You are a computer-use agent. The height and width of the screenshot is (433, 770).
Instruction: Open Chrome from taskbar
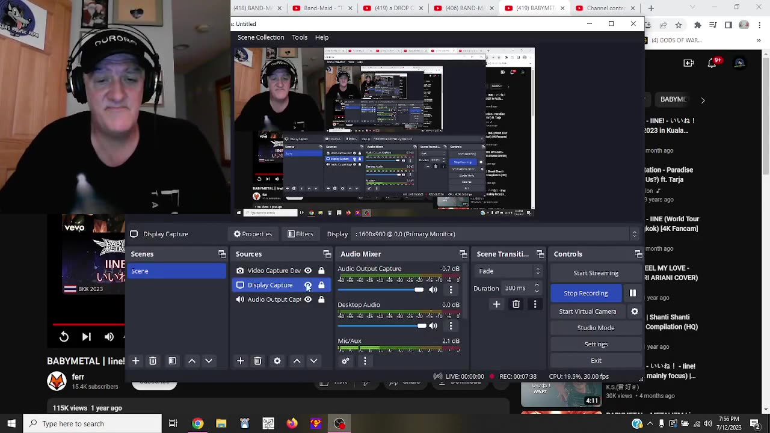(197, 423)
